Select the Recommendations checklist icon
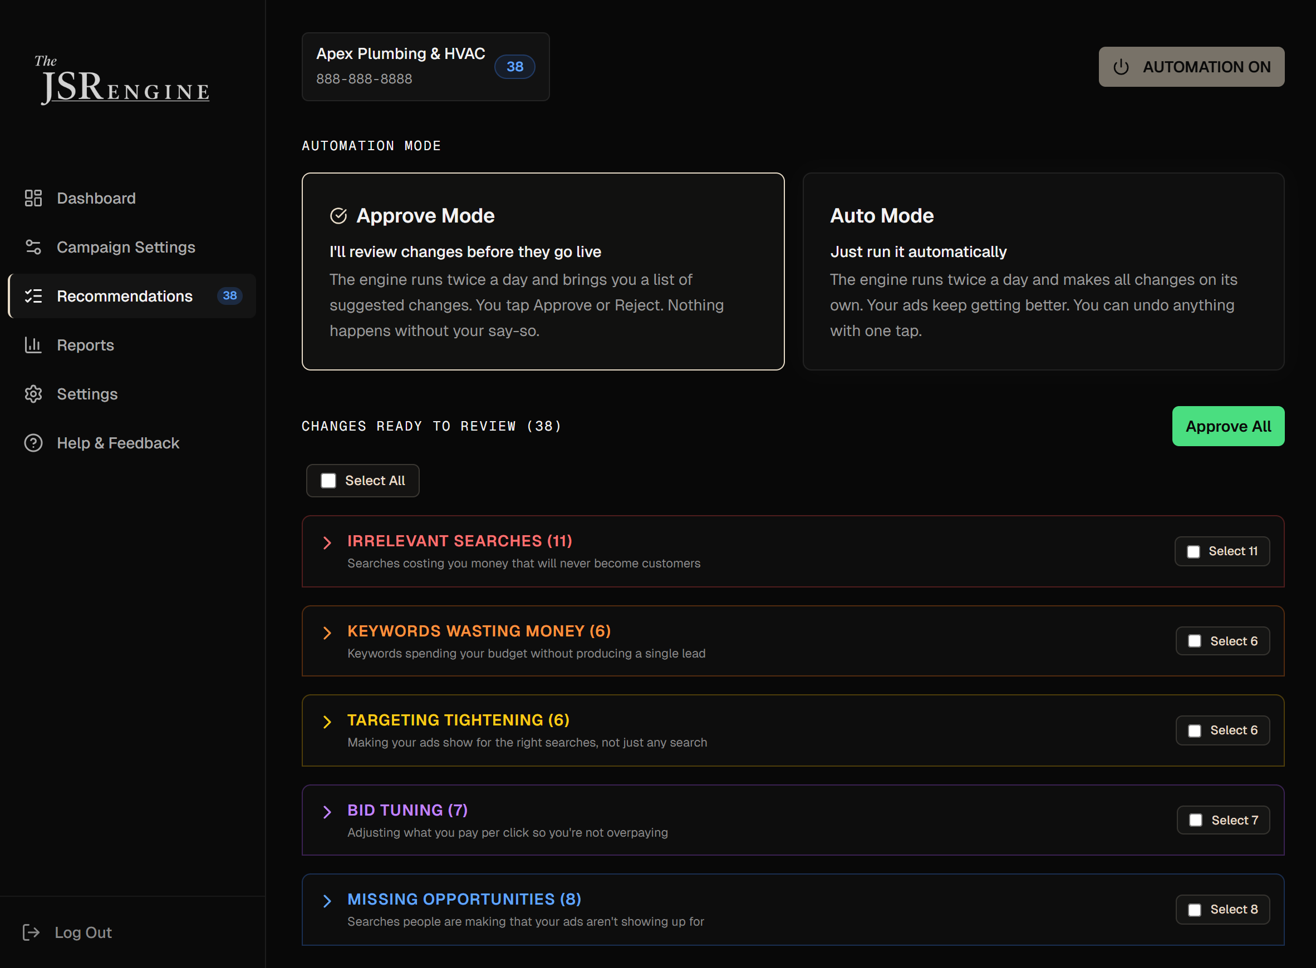 (33, 296)
